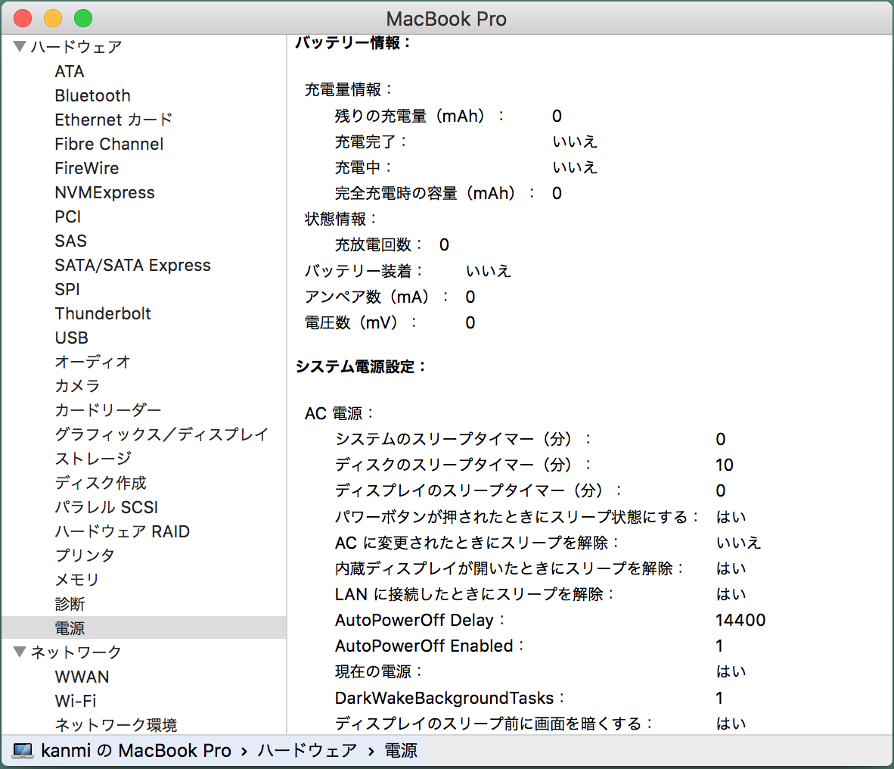Open Wi-Fi network information
894x769 pixels.
tap(76, 701)
